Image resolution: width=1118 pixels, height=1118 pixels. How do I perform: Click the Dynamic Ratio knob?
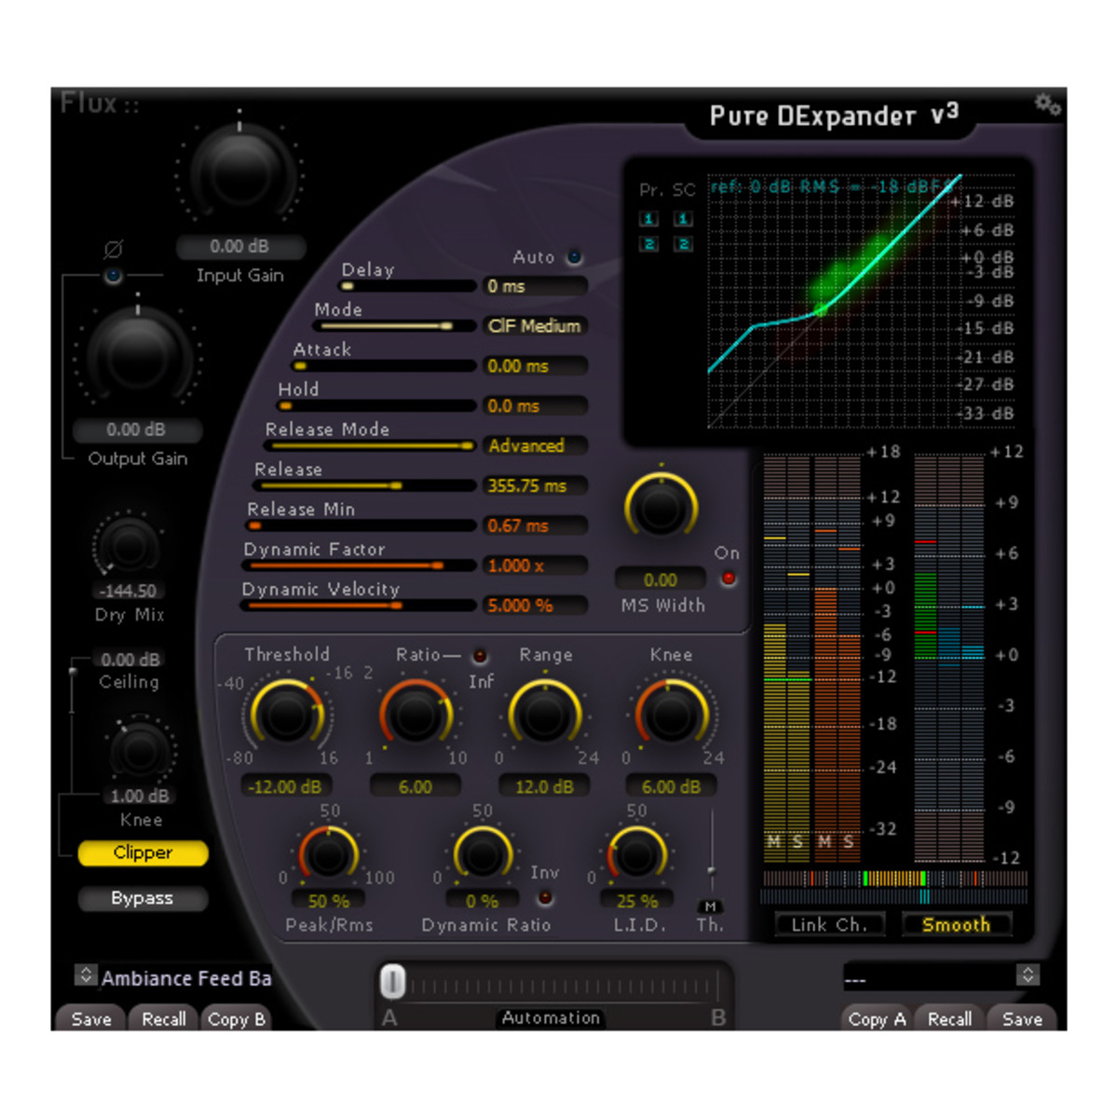click(482, 854)
